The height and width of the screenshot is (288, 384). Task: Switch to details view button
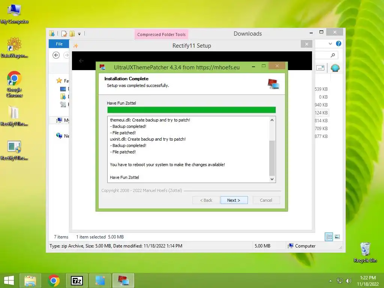coord(329,237)
